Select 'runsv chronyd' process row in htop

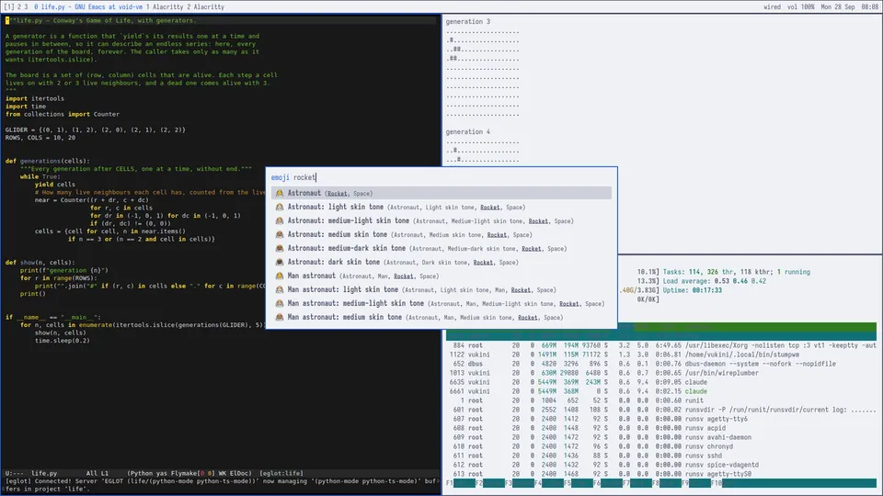coord(661,446)
